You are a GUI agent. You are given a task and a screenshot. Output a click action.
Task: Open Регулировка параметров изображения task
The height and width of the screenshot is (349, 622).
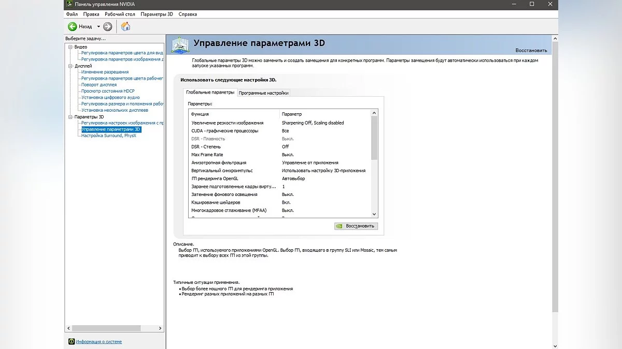(x=122, y=59)
